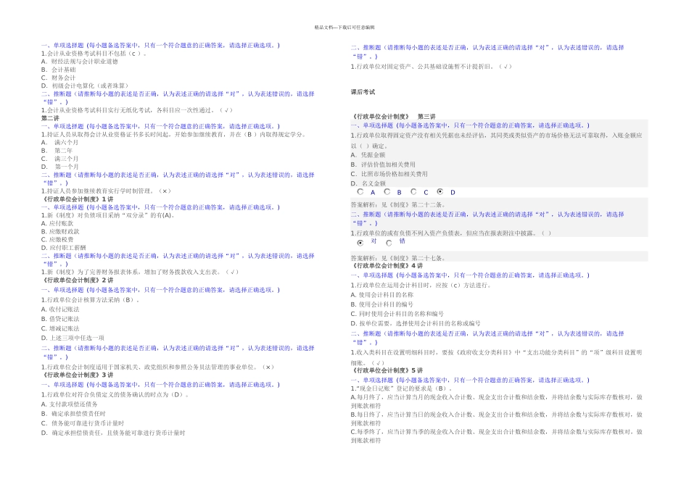Click the heading 《行政单位会计制度》3 讲
Viewport: 689px width, 487px height.
point(78,375)
